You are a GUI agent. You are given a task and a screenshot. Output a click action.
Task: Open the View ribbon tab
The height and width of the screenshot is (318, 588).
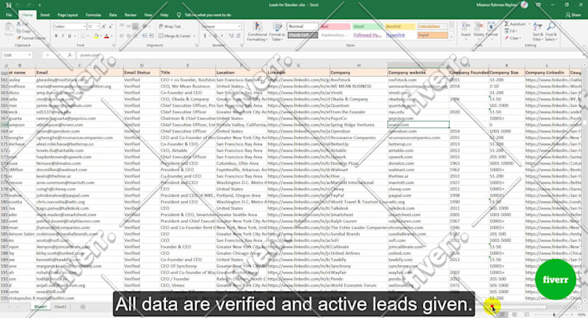(x=148, y=15)
